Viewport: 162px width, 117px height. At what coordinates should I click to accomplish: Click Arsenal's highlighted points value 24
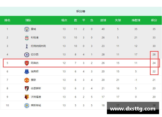coord(154,63)
